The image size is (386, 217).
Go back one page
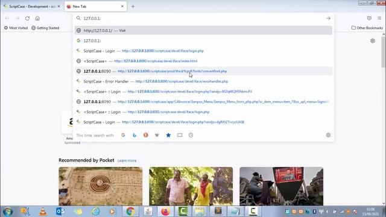7,18
